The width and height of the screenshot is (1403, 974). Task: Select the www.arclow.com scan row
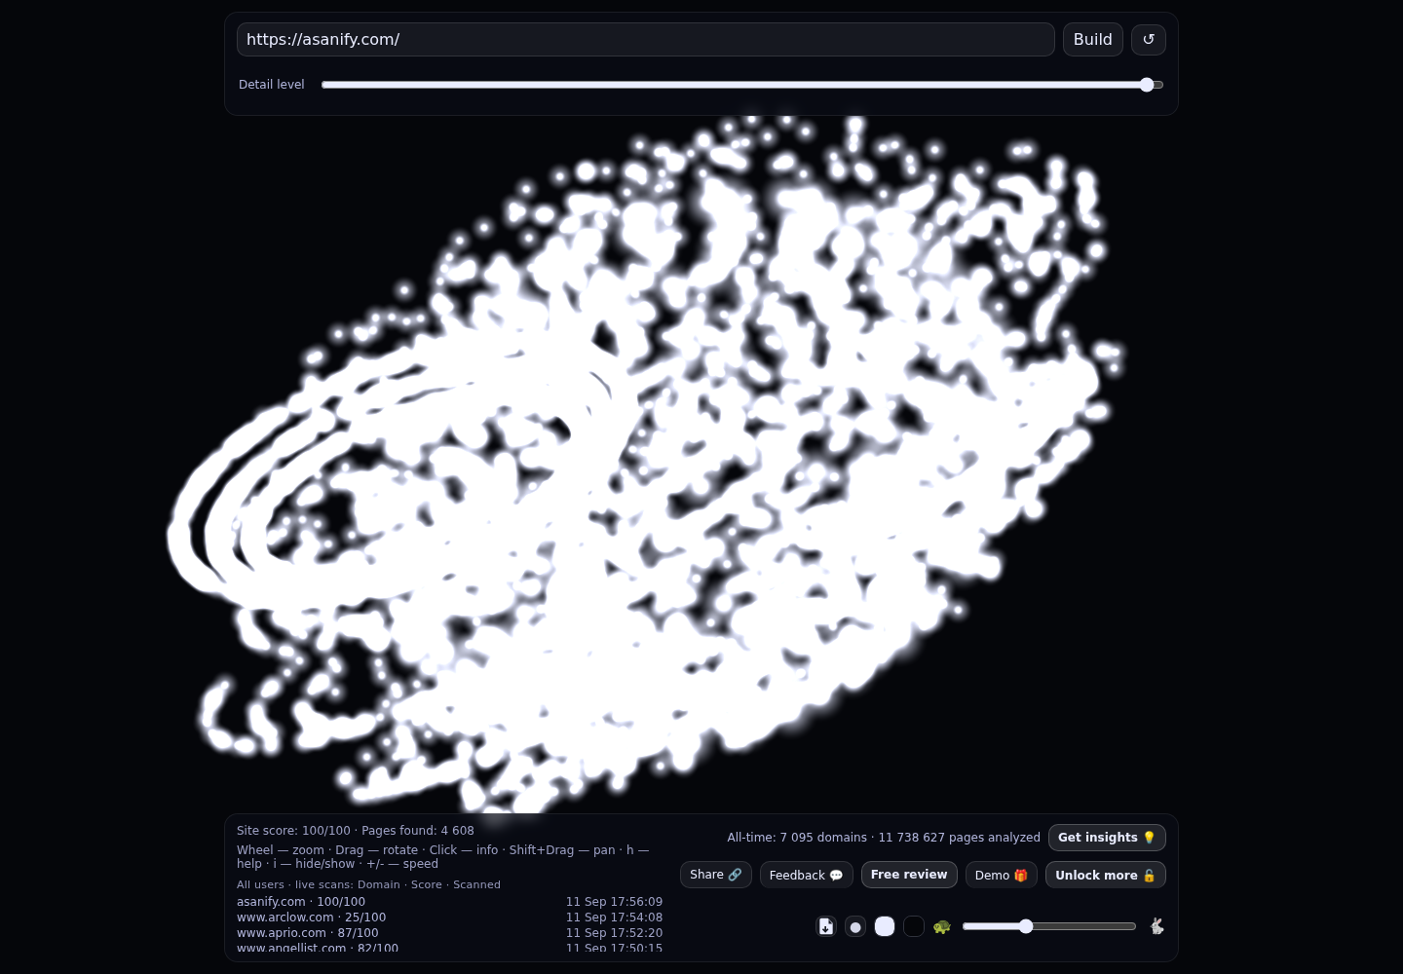449,918
